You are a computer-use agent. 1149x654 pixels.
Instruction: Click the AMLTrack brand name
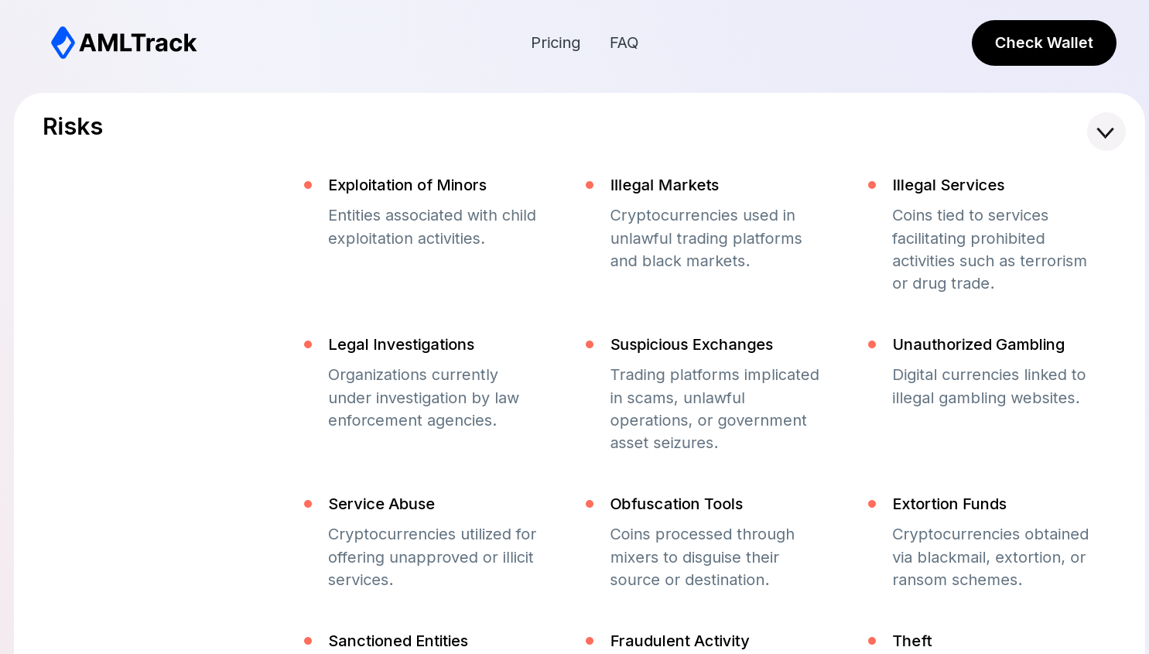point(138,43)
